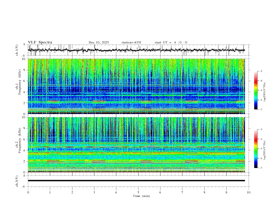Click the 8-minute tick on the Time axis

[x=204, y=192]
